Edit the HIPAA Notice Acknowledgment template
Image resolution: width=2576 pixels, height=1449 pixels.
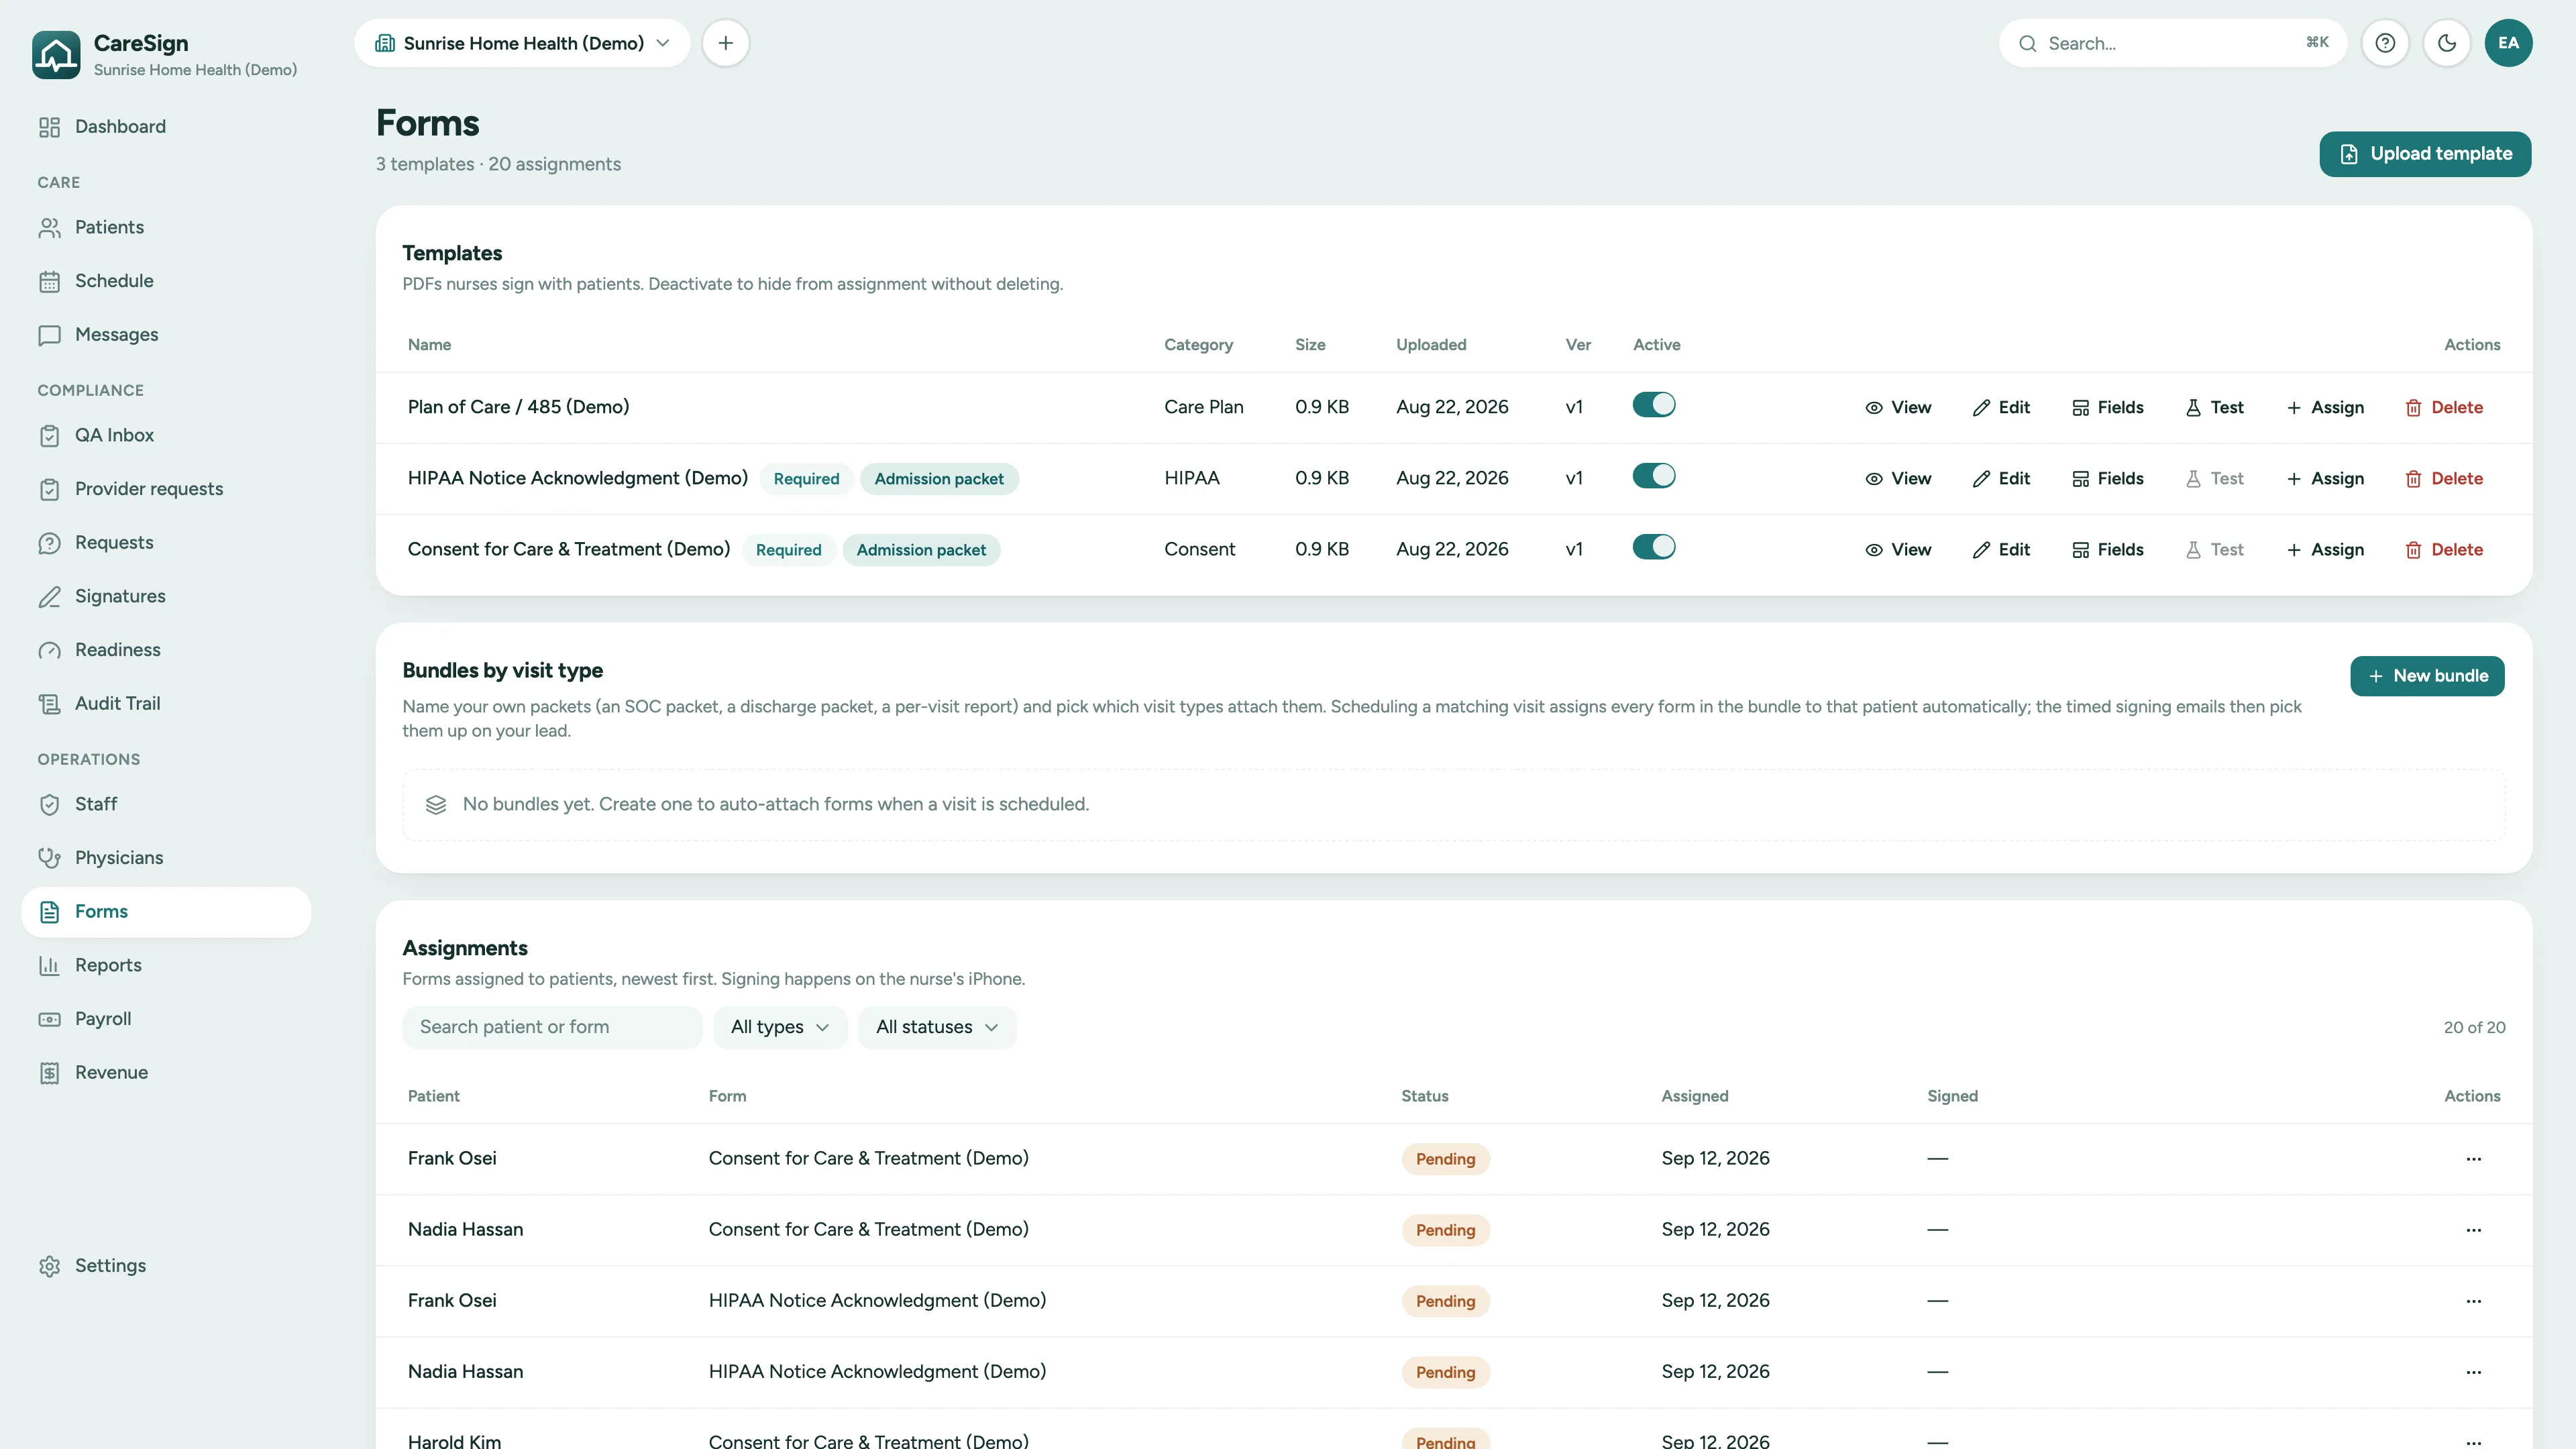coord(2001,478)
